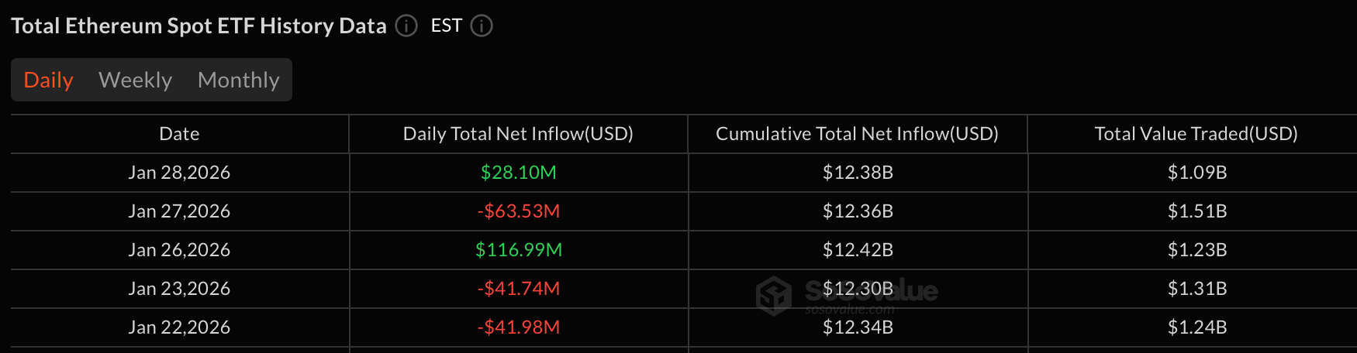Click the -$41.74M net outflow value
This screenshot has width=1357, height=353.
coord(518,289)
